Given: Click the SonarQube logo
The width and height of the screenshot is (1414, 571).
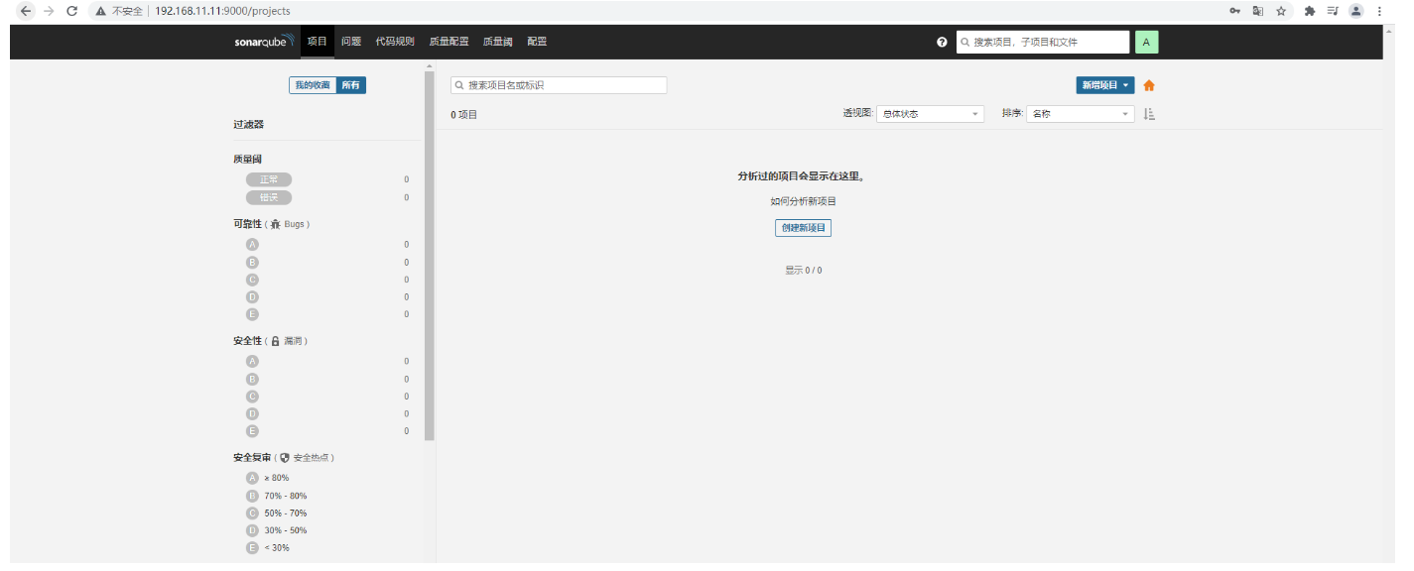Looking at the screenshot, I should point(264,42).
